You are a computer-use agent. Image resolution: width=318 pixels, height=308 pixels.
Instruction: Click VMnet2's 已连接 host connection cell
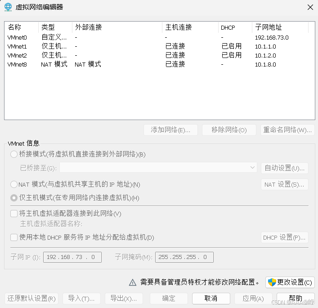(x=175, y=55)
